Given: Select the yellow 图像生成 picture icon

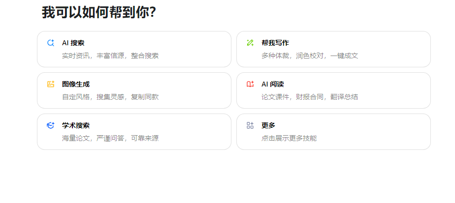Looking at the screenshot, I should pyautogui.click(x=51, y=84).
